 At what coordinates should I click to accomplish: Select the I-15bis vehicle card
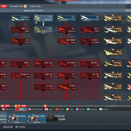tap(43, 29)
